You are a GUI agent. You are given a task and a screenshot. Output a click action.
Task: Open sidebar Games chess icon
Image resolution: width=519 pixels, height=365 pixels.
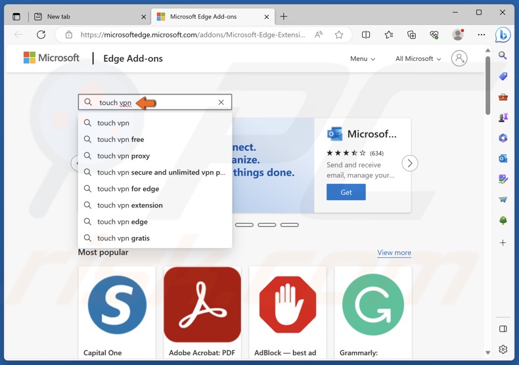click(x=503, y=118)
